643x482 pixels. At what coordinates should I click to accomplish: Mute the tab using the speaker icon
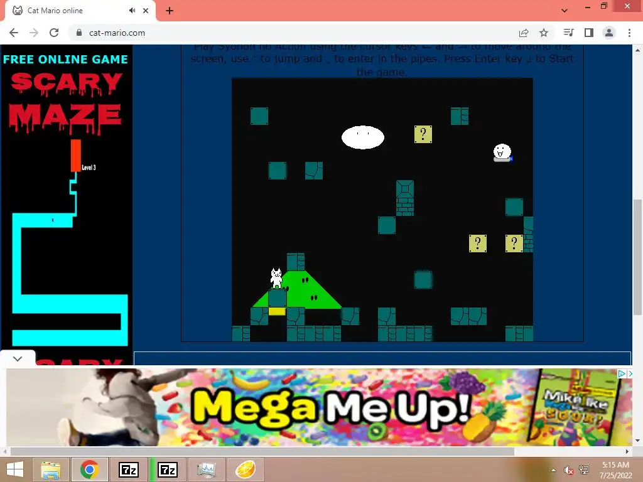pyautogui.click(x=132, y=11)
